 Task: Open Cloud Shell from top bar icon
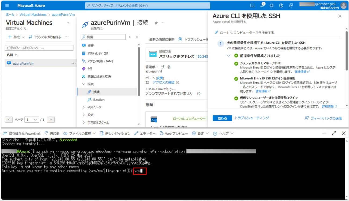pyautogui.click(x=252, y=5)
